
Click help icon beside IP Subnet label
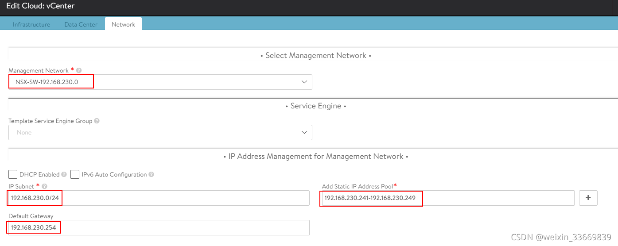point(44,186)
